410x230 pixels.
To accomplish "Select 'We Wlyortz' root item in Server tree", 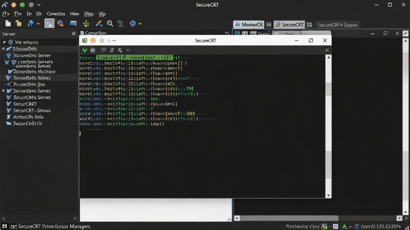I will (x=26, y=42).
